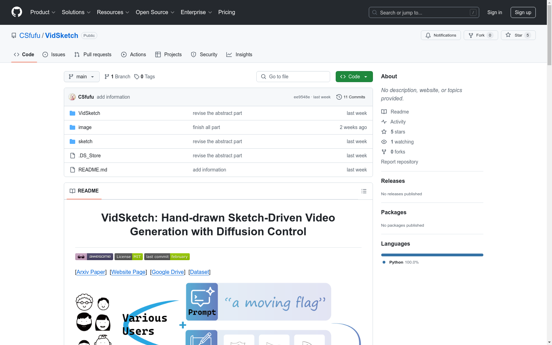Open the image folder
Screen dimensions: 552x345
point(85,127)
